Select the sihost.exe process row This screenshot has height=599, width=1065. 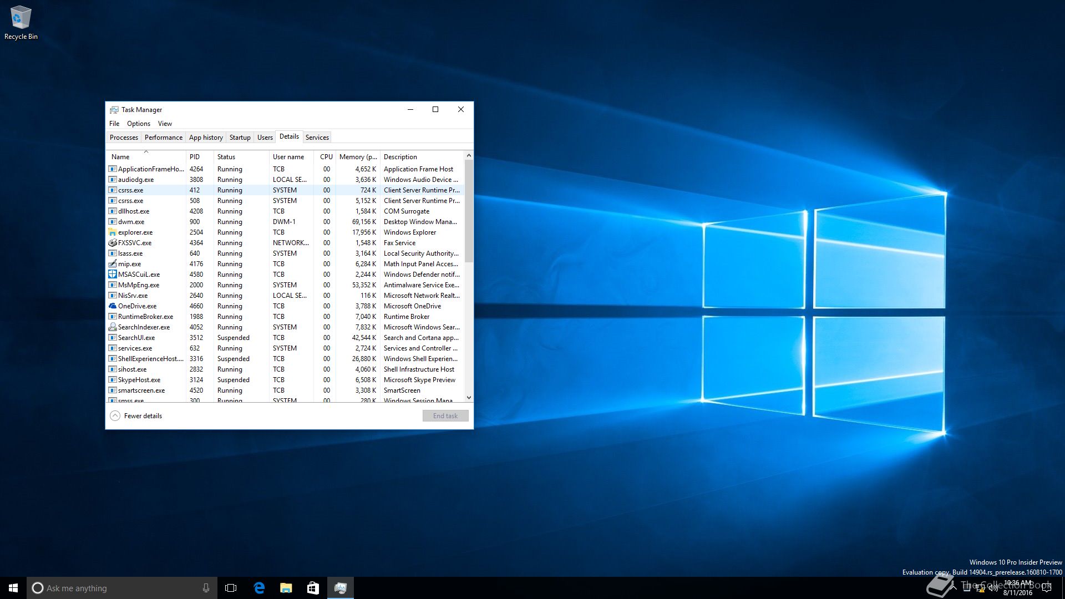coord(285,369)
